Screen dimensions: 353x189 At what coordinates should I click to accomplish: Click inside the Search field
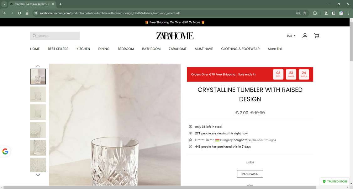55,36
